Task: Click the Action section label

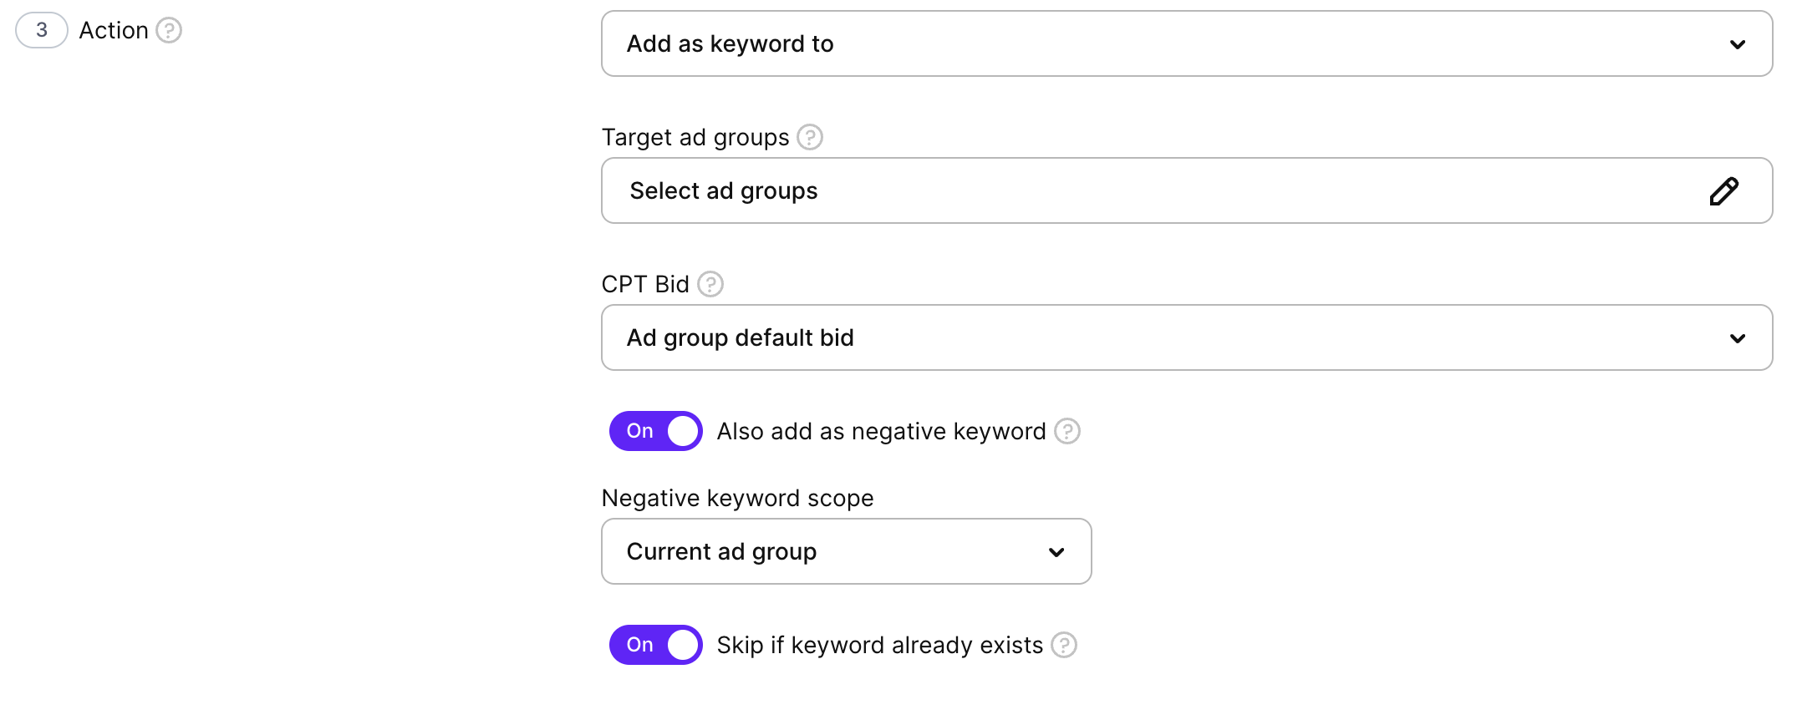Action: pos(114,31)
